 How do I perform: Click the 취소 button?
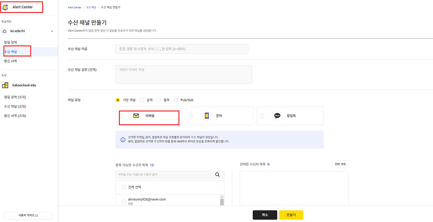tap(265, 215)
